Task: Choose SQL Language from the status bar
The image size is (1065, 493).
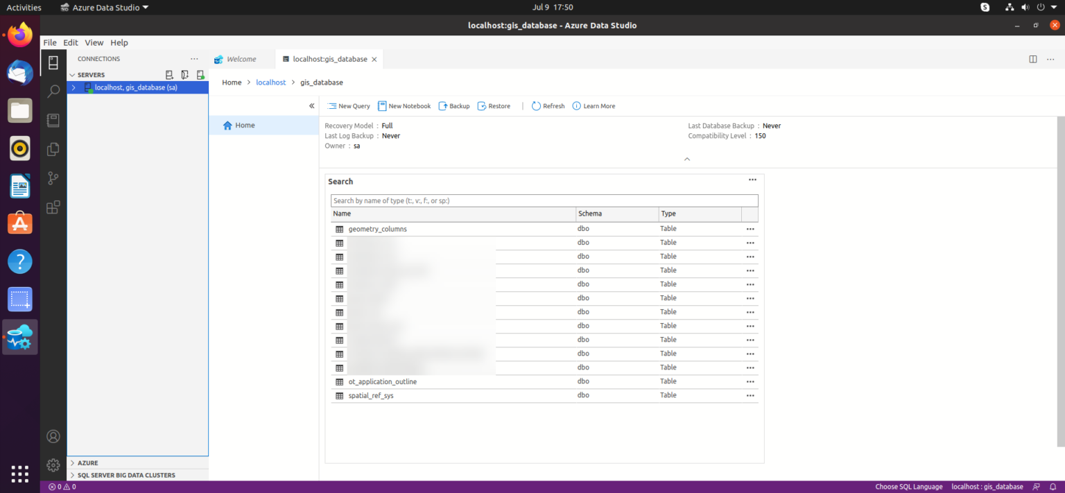Action: click(x=908, y=486)
